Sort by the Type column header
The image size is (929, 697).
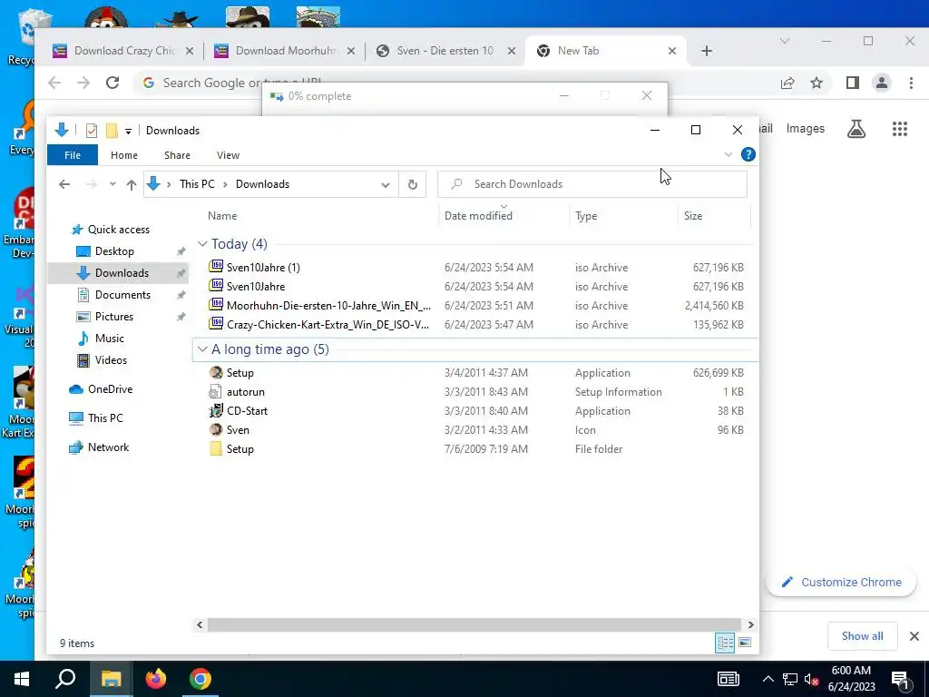pos(586,216)
